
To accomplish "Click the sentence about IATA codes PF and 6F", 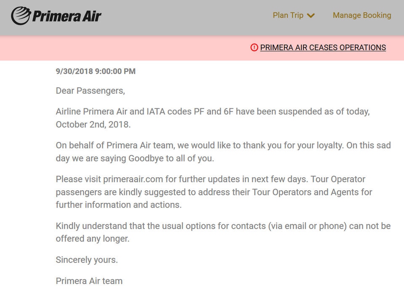I will [213, 112].
